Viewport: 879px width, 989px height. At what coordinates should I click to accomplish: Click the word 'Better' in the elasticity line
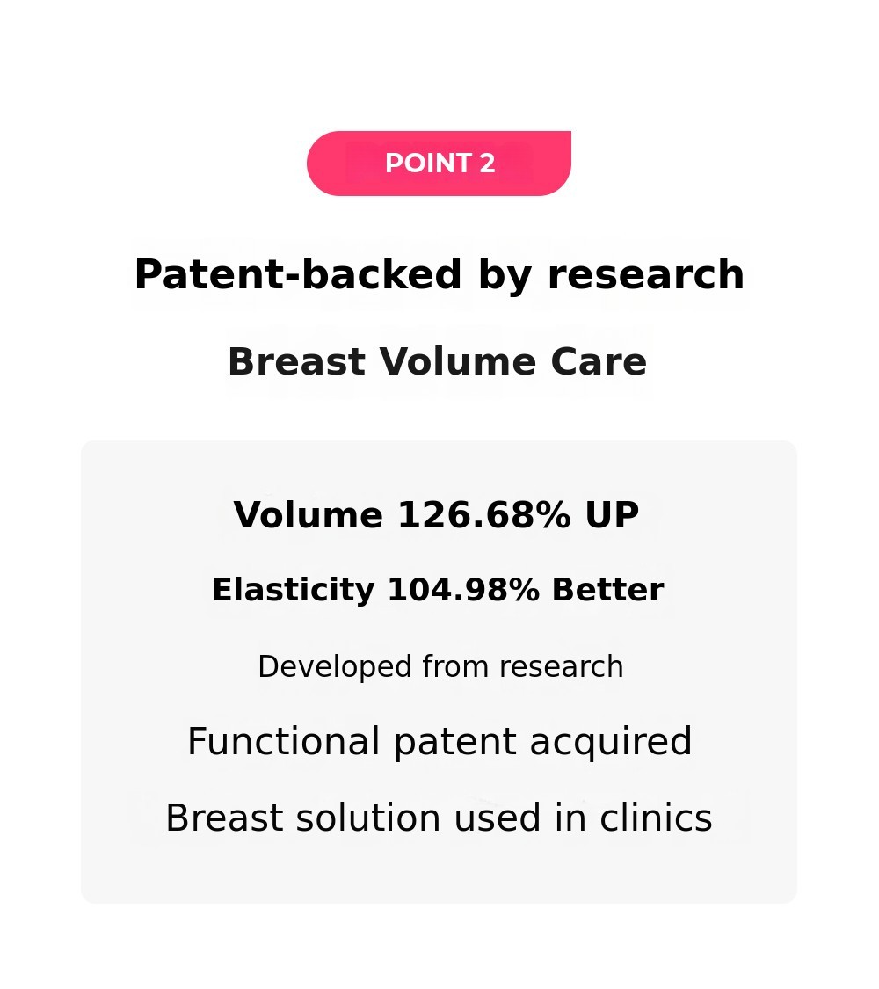607,590
